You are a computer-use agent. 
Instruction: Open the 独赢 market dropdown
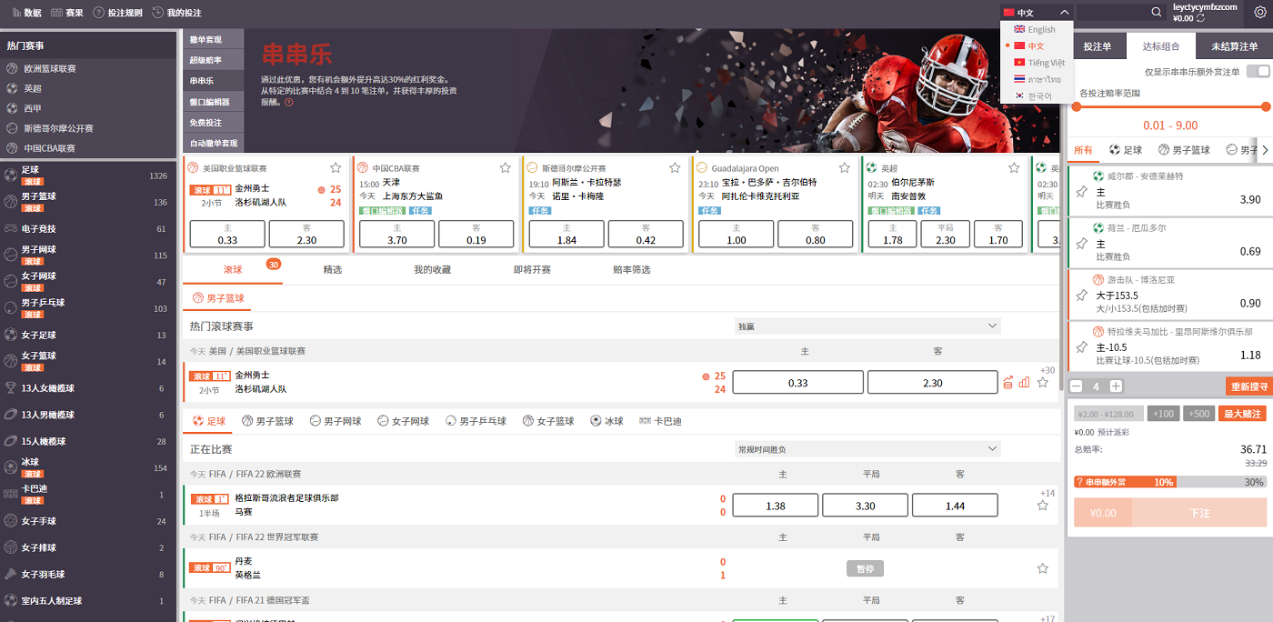point(867,326)
